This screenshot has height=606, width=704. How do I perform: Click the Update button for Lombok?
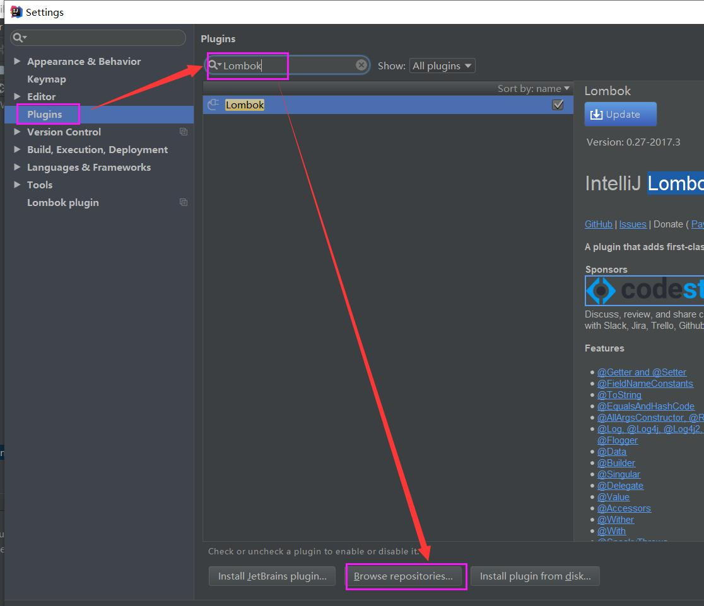(x=621, y=114)
